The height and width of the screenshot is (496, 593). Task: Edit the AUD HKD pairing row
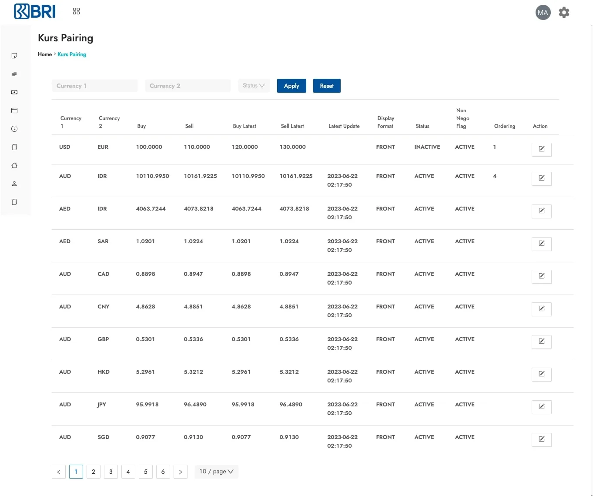(x=542, y=374)
